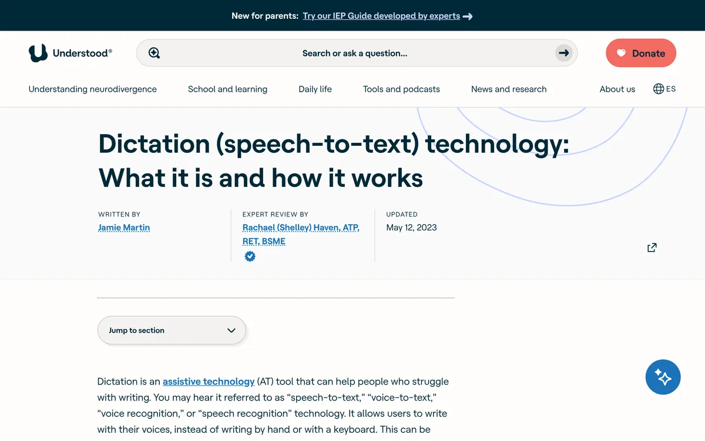Open Try our IEP Guide link
705x441 pixels.
coord(381,16)
